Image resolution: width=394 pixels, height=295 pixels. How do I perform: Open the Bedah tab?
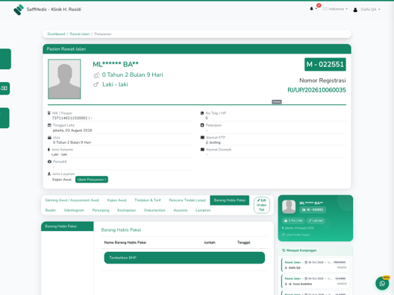(51, 210)
